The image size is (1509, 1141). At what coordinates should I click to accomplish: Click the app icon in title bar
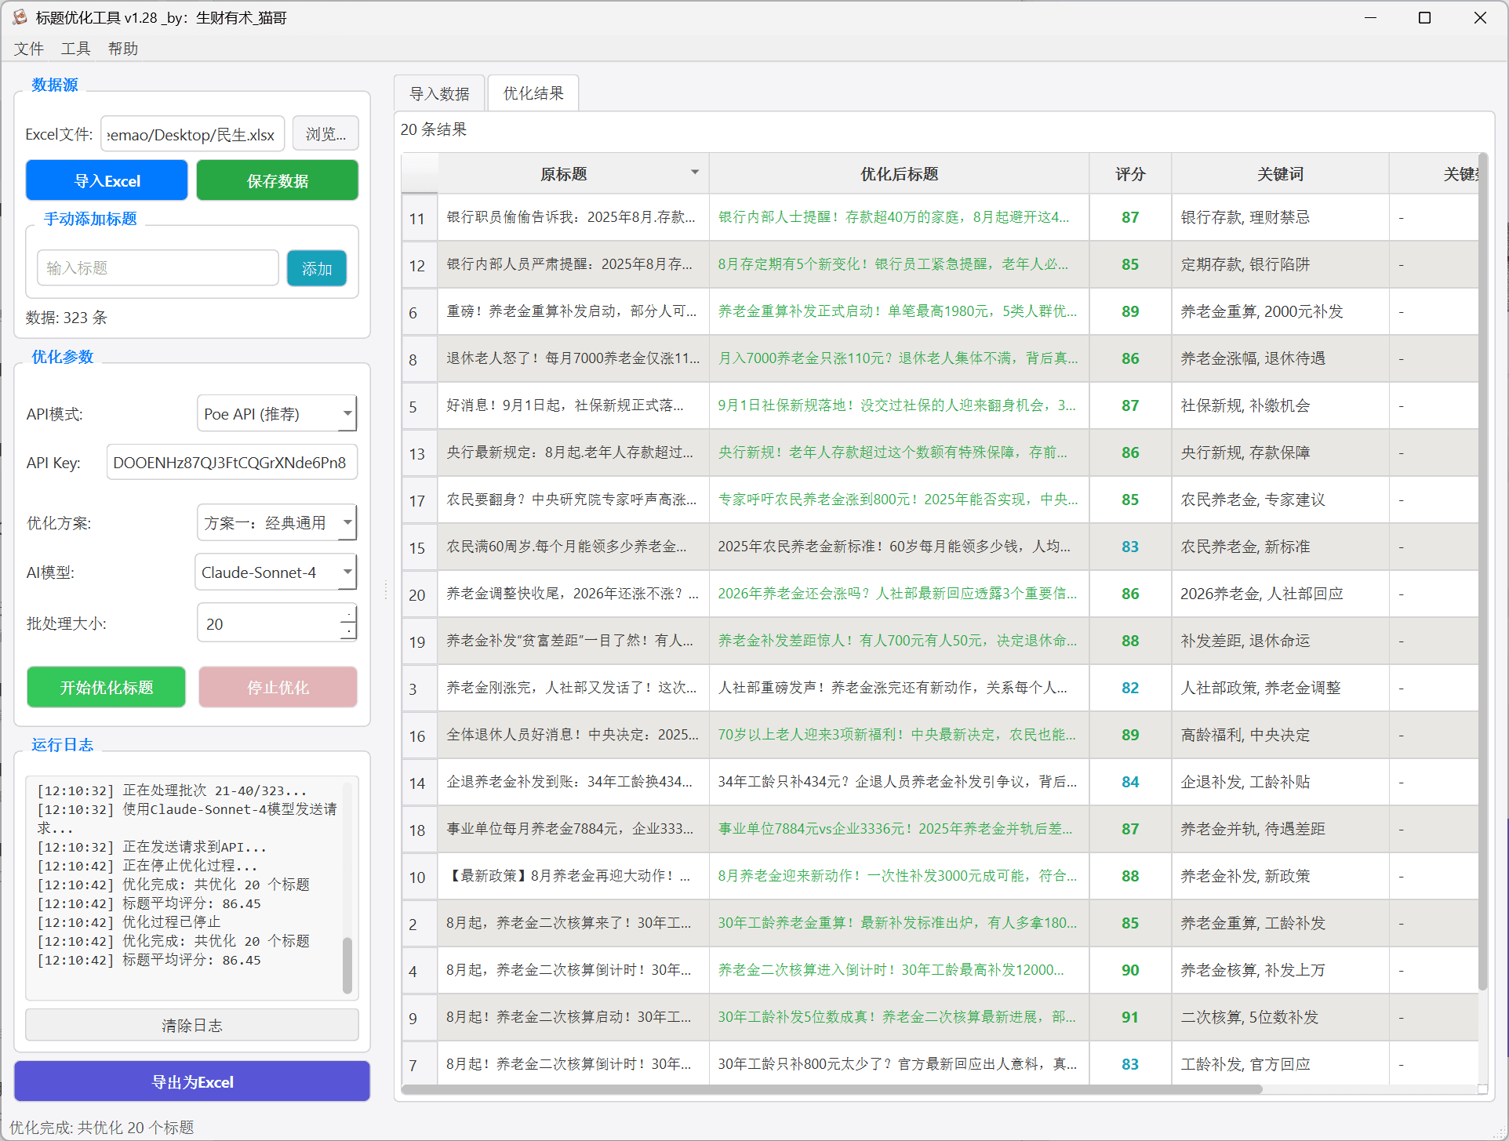pos(20,17)
